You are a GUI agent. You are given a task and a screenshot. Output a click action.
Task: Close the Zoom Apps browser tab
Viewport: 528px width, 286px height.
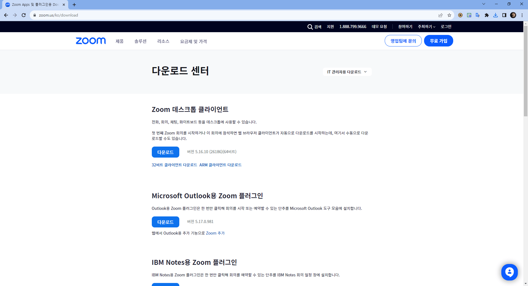click(x=64, y=5)
